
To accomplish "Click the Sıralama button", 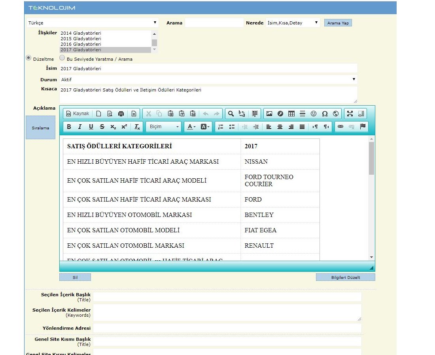I will click(x=40, y=128).
